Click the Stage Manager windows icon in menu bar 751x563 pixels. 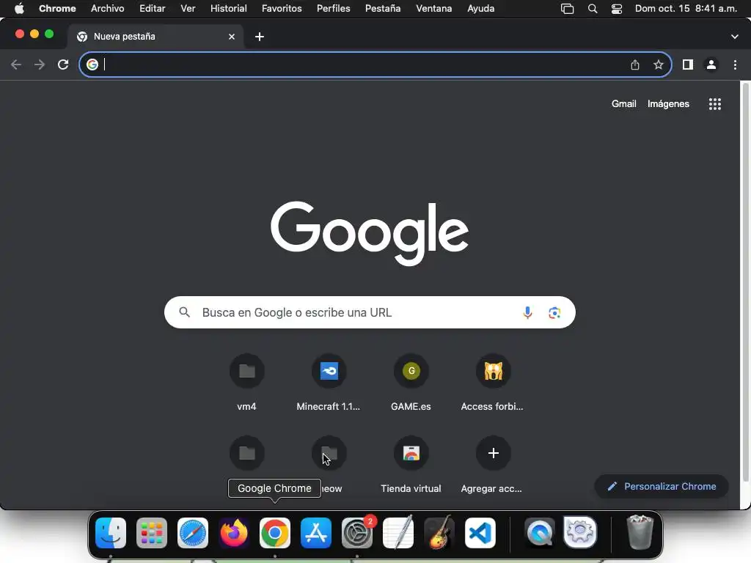[567, 9]
